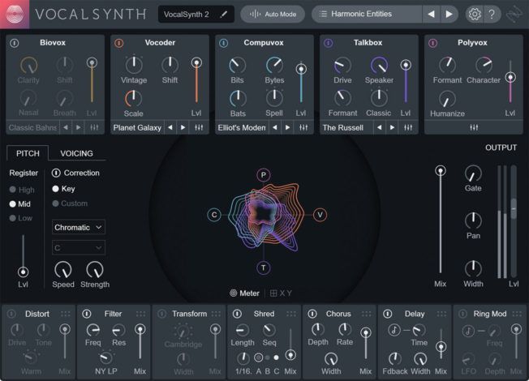Switch to the PITCH tab

(28, 153)
